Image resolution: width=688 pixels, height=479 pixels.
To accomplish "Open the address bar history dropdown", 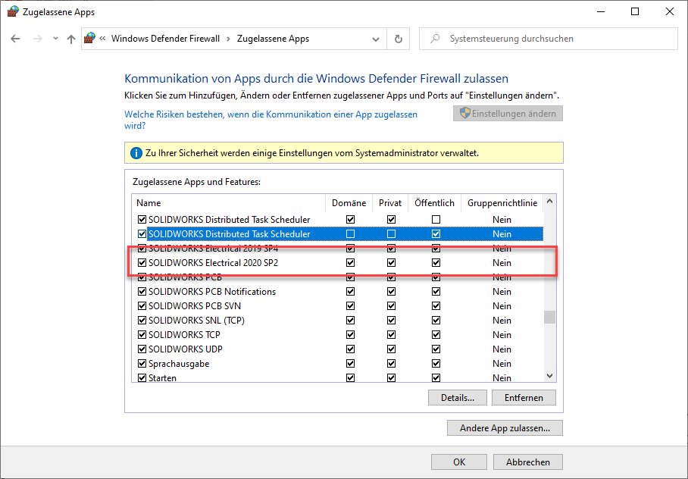I will pyautogui.click(x=377, y=39).
